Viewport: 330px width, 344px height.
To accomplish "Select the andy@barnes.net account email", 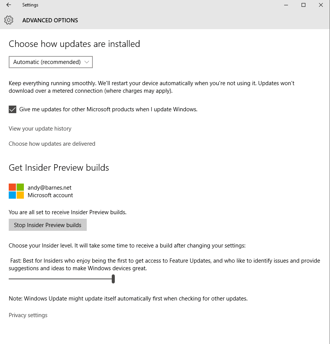I will pos(49,187).
